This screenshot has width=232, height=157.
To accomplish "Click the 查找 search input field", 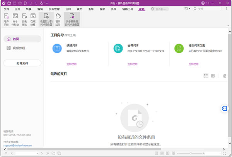I will [207, 9].
